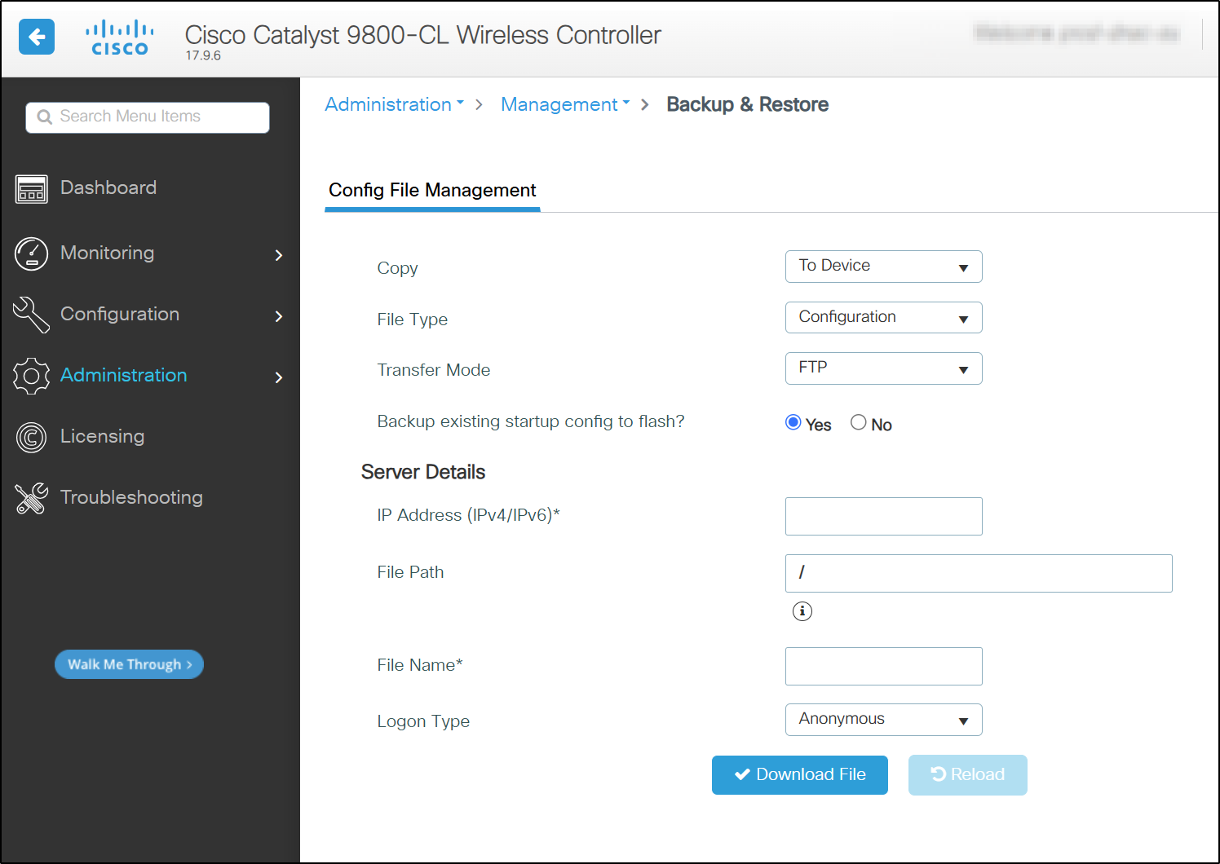This screenshot has width=1220, height=864.
Task: Click the Download File button
Action: (799, 774)
